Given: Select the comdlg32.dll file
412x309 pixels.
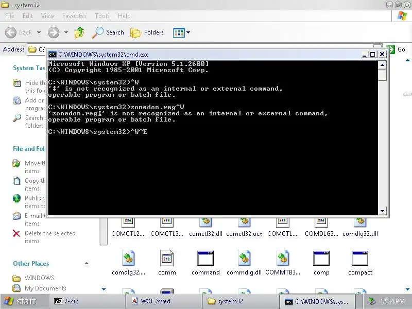Looking at the screenshot, I should click(x=360, y=234).
